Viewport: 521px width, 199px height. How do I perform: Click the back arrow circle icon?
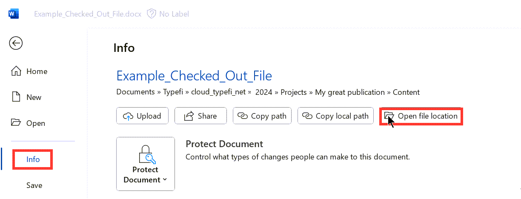tap(16, 43)
